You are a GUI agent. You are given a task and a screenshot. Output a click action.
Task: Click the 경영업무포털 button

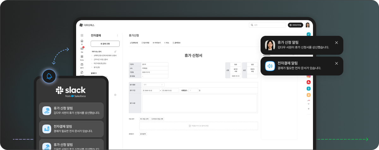pos(295,25)
